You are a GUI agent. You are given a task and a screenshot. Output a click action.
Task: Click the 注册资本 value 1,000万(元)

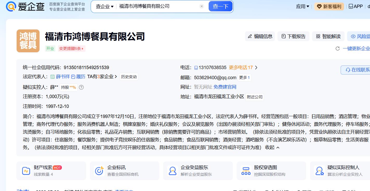(x=57, y=97)
